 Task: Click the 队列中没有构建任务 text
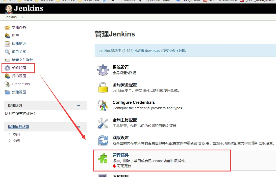coord(21,114)
